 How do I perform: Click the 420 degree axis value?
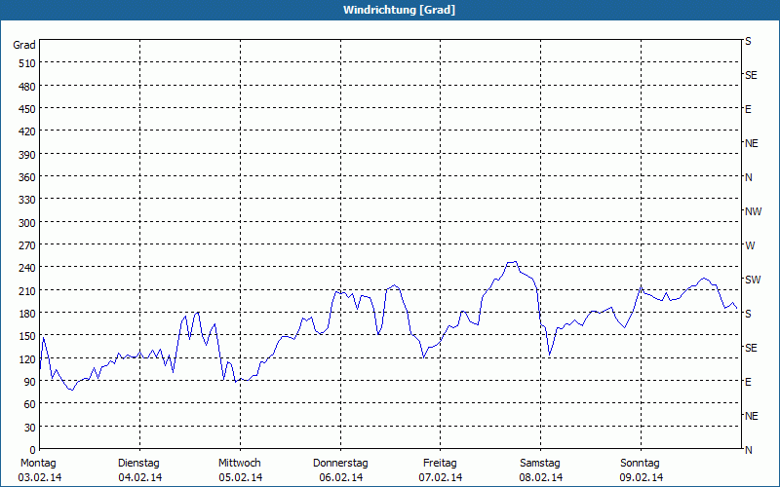coord(26,131)
